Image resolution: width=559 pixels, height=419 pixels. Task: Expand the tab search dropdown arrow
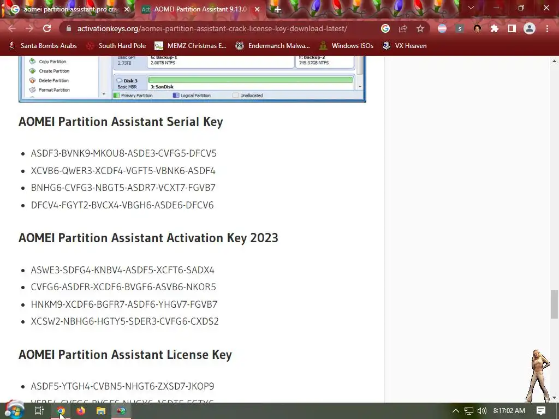pos(471,8)
